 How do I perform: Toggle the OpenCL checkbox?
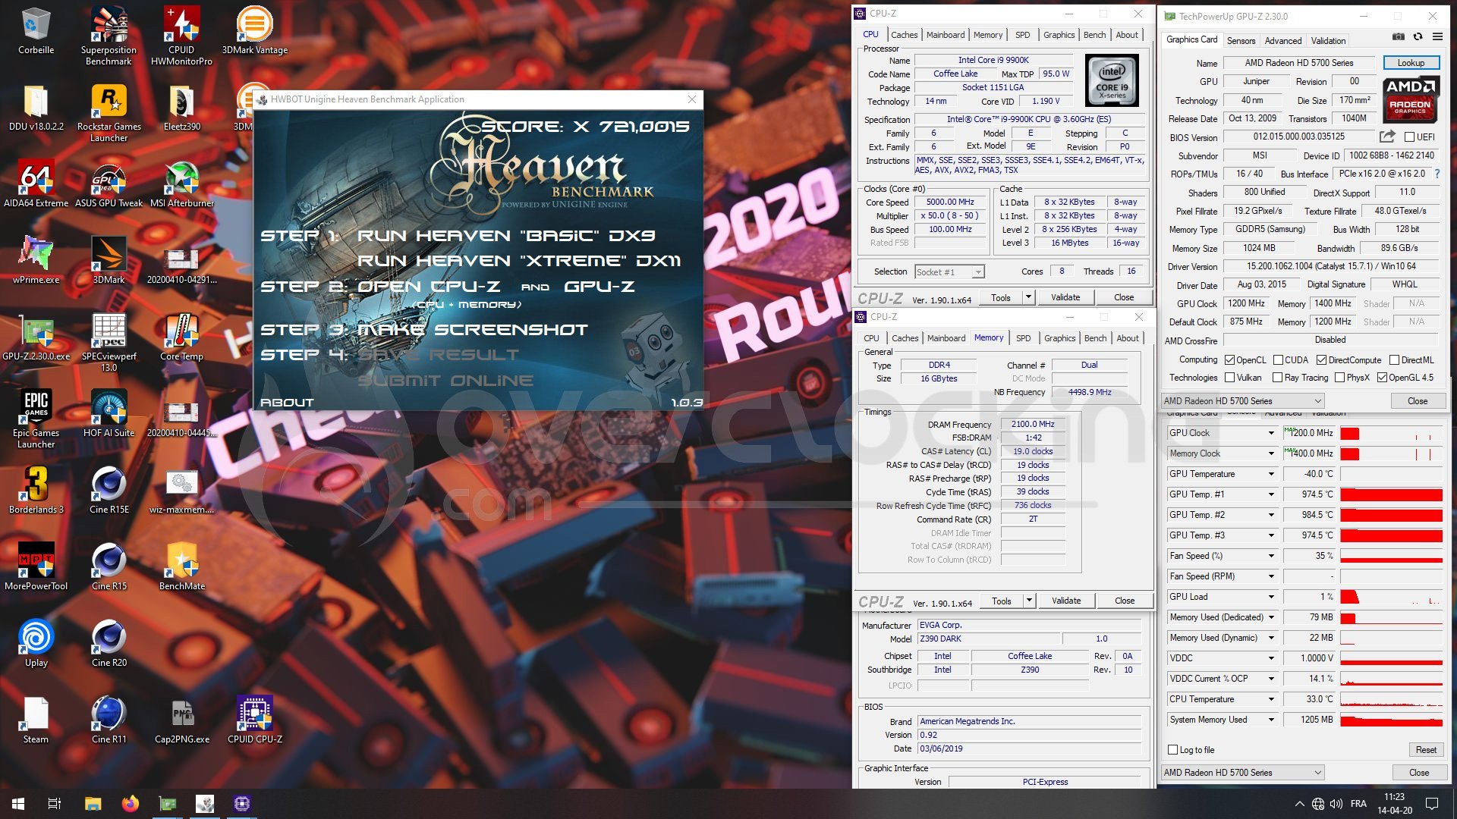point(1229,360)
